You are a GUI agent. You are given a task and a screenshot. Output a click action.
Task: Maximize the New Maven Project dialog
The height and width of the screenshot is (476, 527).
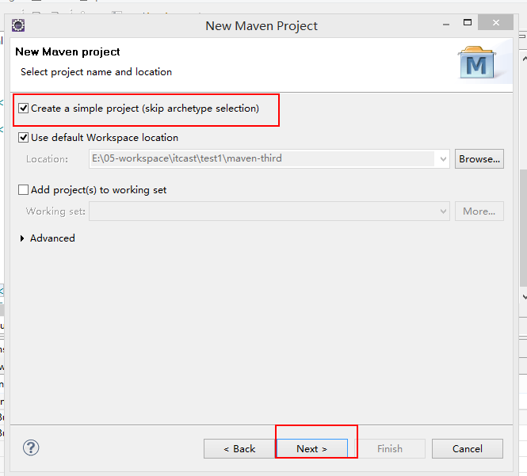(x=468, y=25)
